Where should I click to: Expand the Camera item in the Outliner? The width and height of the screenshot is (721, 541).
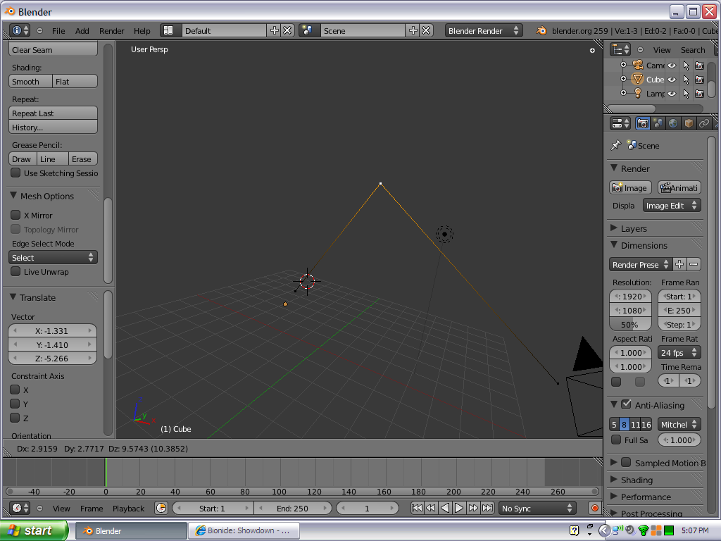coord(623,65)
